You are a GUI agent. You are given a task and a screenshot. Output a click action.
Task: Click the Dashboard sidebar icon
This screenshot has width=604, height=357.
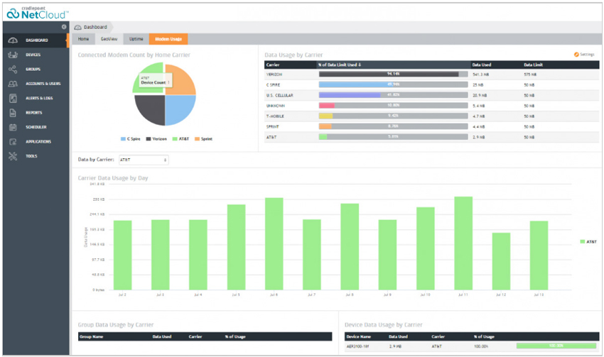click(13, 40)
